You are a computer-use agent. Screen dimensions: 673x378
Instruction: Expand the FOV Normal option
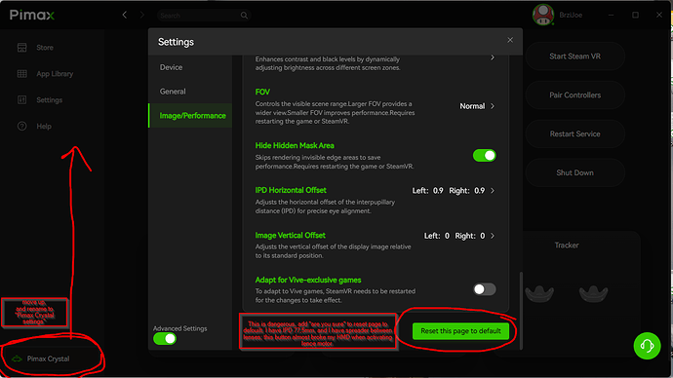pos(477,106)
